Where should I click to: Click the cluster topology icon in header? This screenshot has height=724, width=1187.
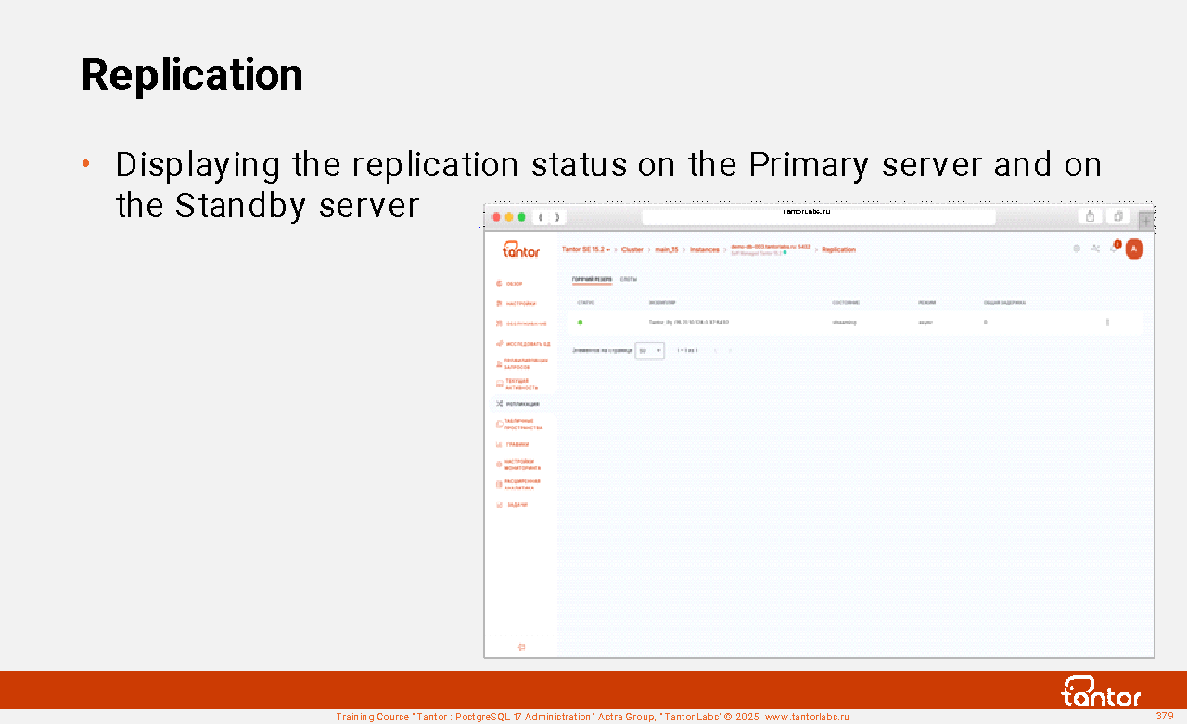[1095, 248]
